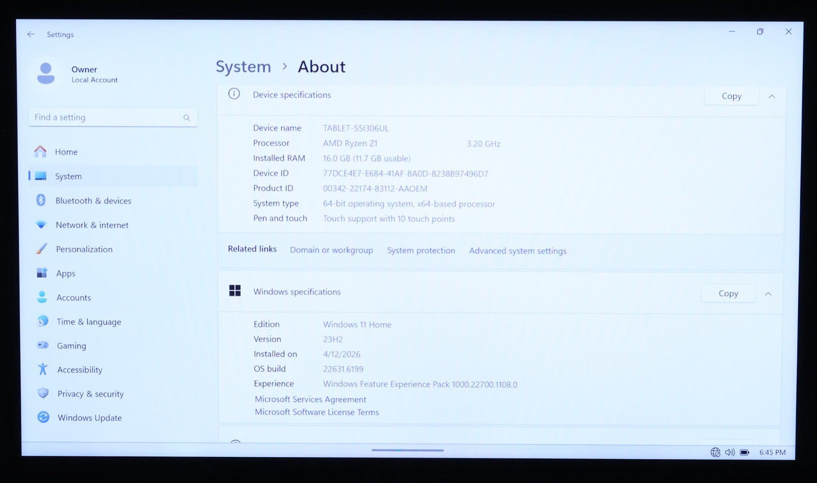
Task: Open System protection link
Action: [x=421, y=250]
